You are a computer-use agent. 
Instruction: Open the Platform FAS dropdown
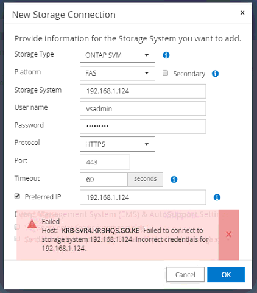118,73
